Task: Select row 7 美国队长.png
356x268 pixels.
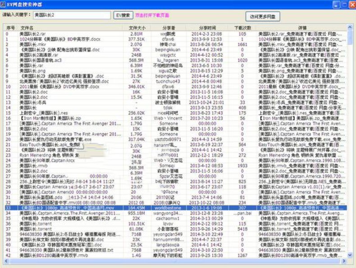Action: point(32,71)
